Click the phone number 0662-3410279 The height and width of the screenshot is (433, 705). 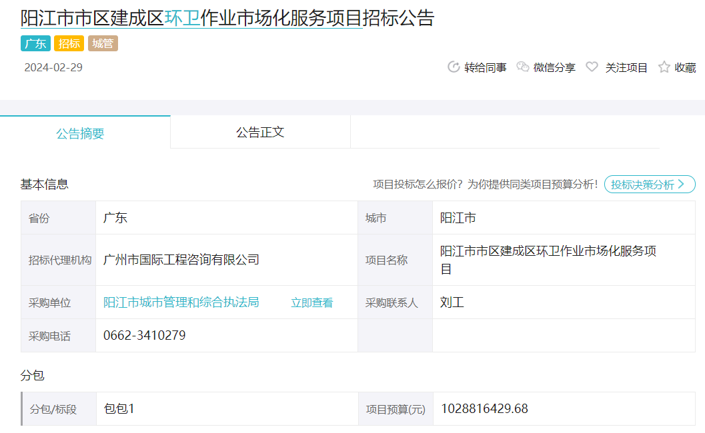[x=144, y=336]
